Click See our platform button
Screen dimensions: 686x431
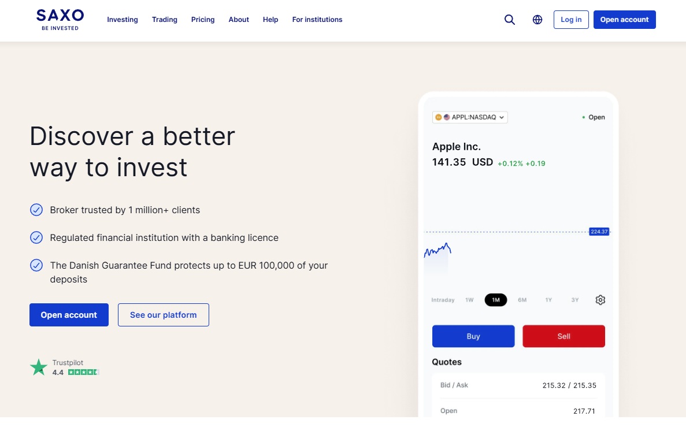pyautogui.click(x=163, y=315)
